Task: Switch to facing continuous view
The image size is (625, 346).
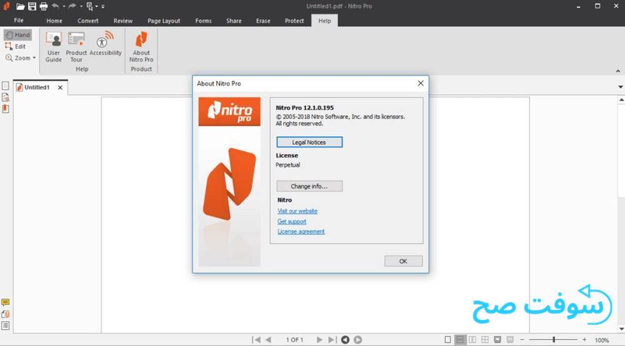Action: (x=485, y=340)
